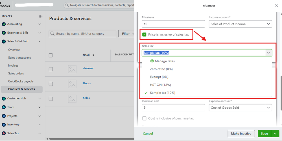The image size is (282, 141).
Task: Open the Accounting app icon in sidebar
Action: [x=4, y=24]
